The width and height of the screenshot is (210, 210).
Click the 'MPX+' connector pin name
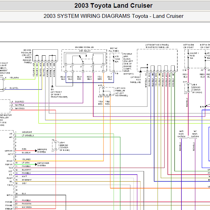[x=10, y=195]
